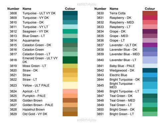The height and width of the screenshot is (125, 166).
Task: Click the number 3851 cell
Action: click(100, 114)
